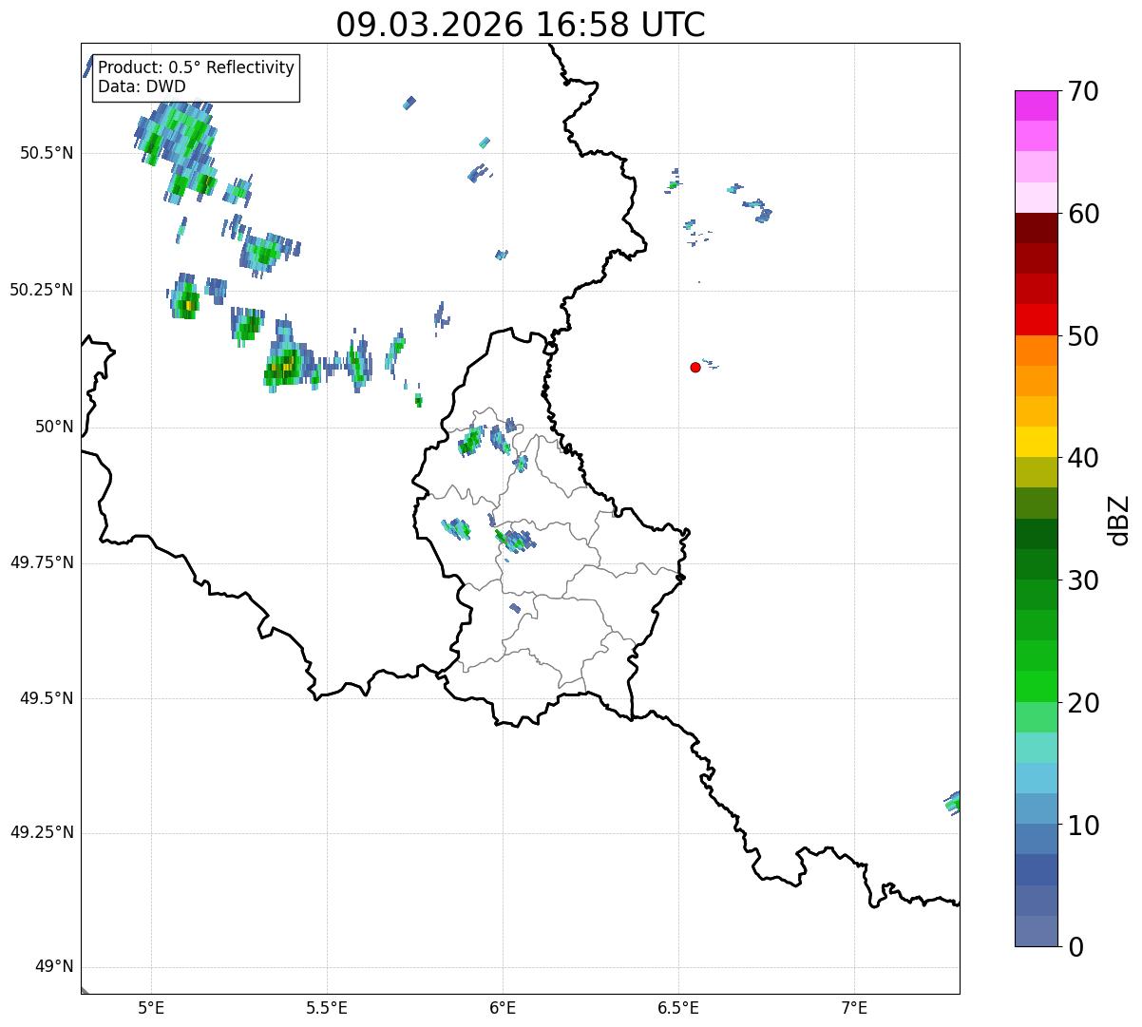Click the latitude label '49°N'
1142x1027 pixels.
tap(54, 967)
